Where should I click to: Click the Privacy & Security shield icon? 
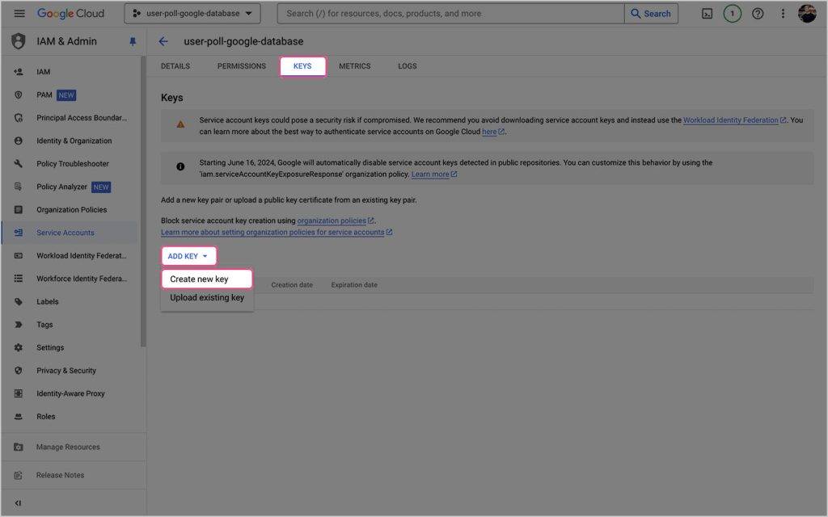[x=19, y=370]
